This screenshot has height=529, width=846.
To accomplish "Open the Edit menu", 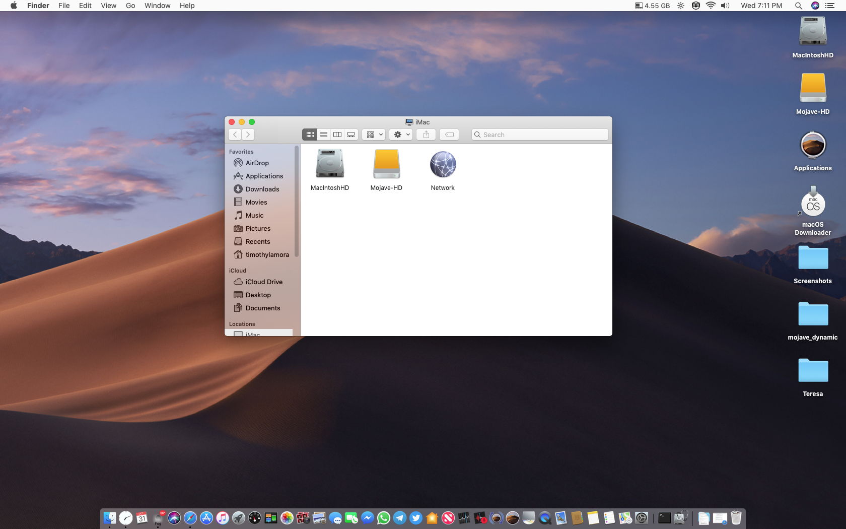I will 85,6.
